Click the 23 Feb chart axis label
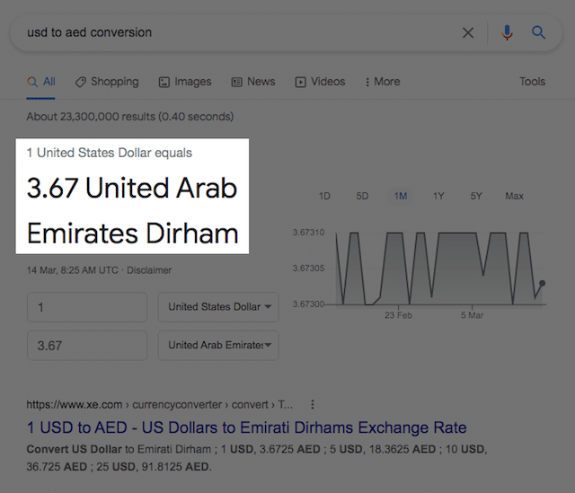Viewport: 575px width, 493px height. point(398,315)
